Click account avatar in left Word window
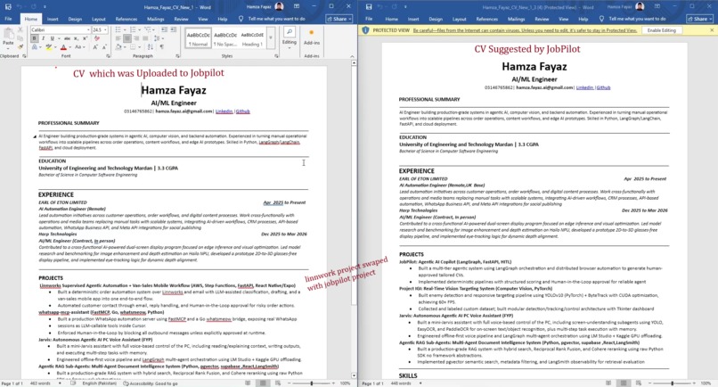718x387 pixels. [x=279, y=6]
